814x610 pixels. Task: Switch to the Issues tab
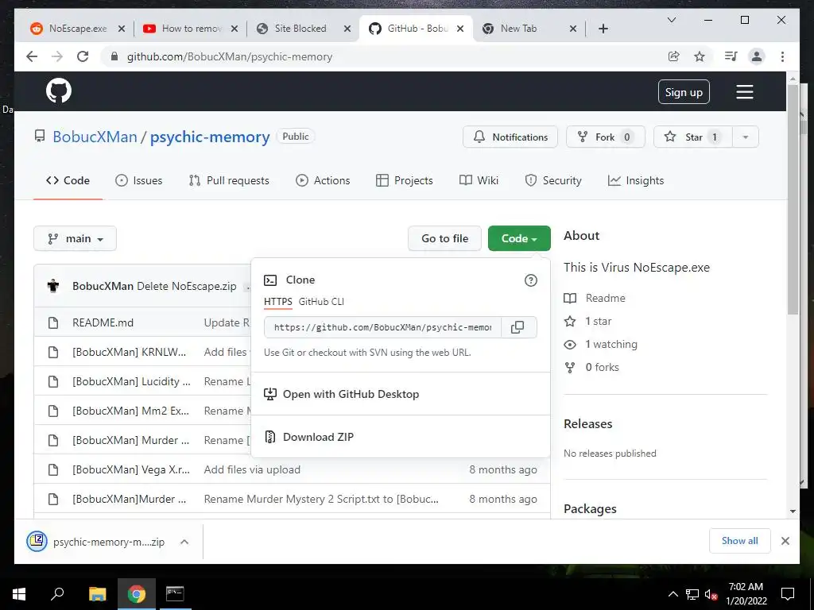click(x=138, y=180)
